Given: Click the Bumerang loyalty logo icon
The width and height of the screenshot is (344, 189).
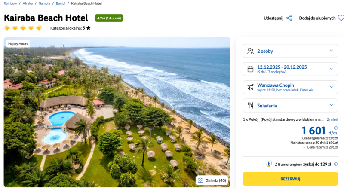Looking at the screenshot, I should [269, 164].
